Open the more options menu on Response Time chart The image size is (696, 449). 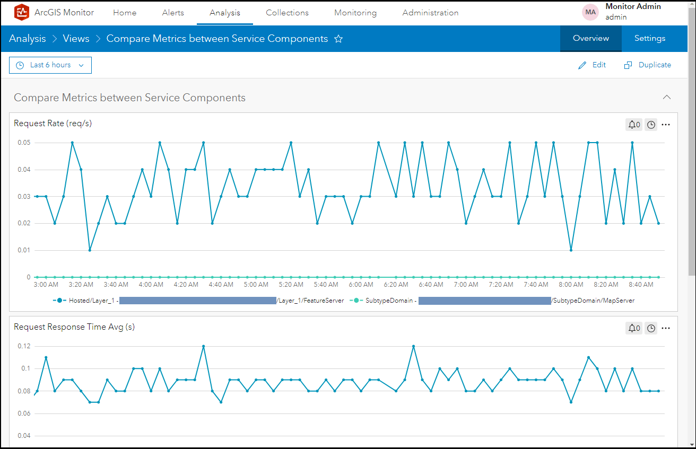666,328
